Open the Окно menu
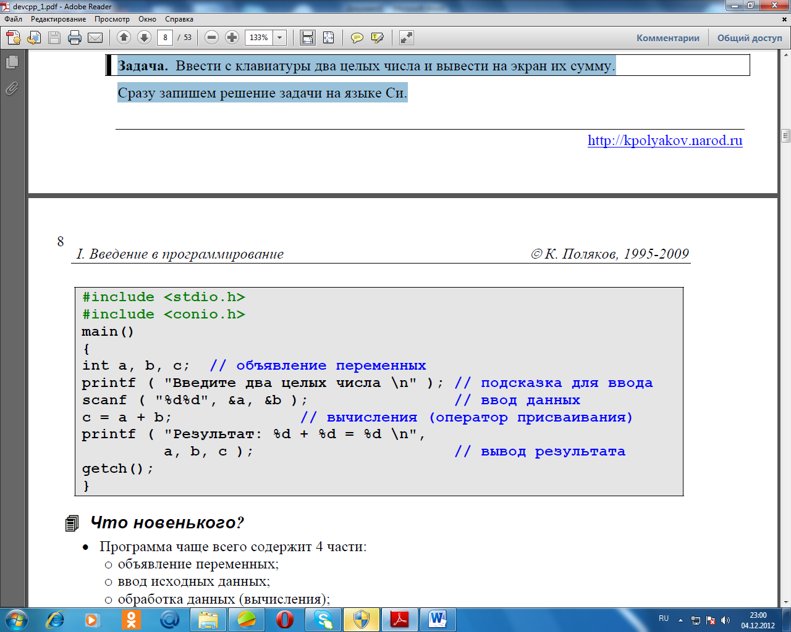Screen dimensions: 791x632 pyautogui.click(x=147, y=19)
